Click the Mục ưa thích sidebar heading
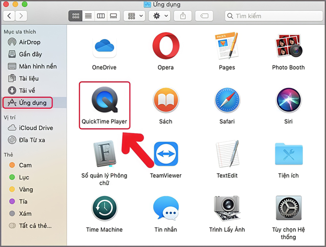326x247 pixels. 20,32
